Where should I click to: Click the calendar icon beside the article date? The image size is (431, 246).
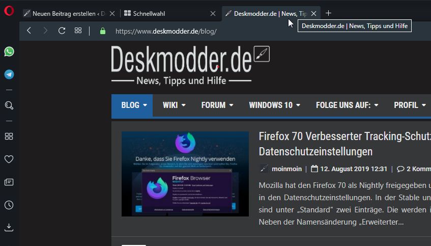[x=314, y=169]
